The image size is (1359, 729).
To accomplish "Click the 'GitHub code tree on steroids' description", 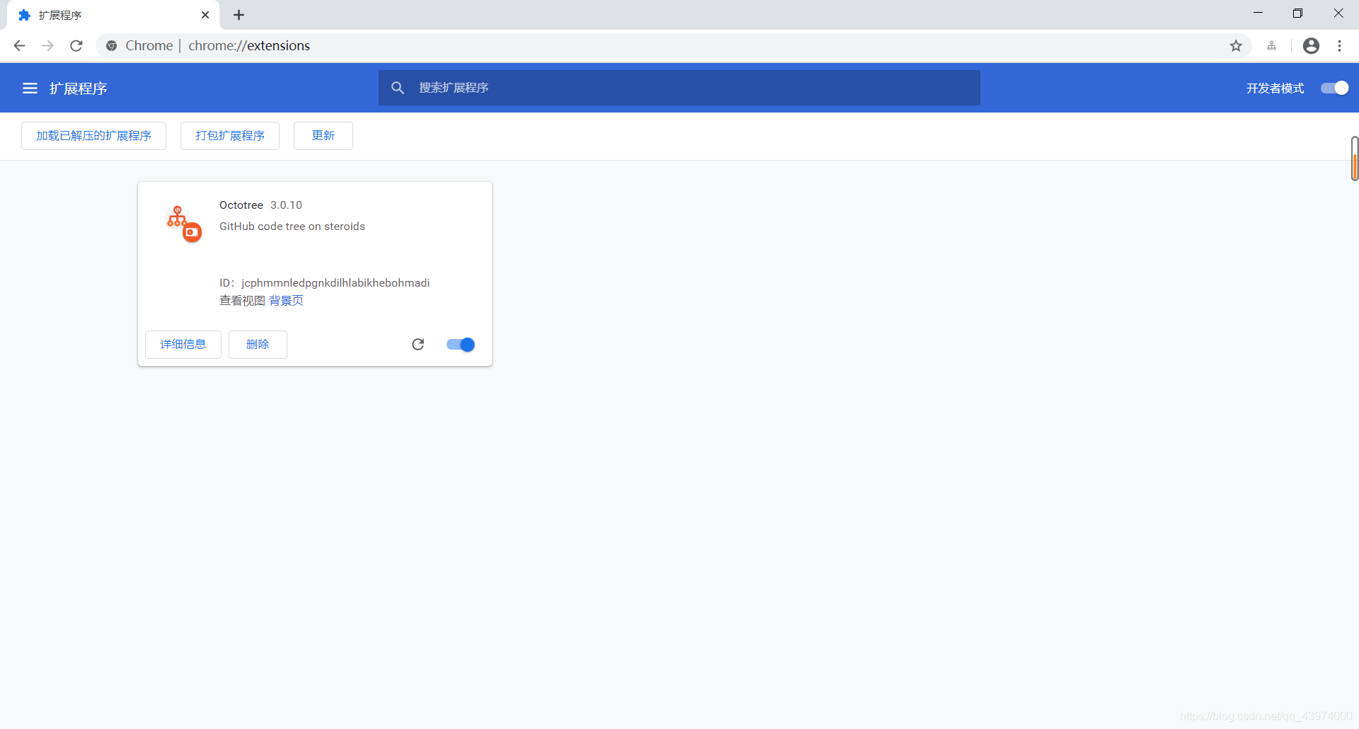I will [292, 226].
